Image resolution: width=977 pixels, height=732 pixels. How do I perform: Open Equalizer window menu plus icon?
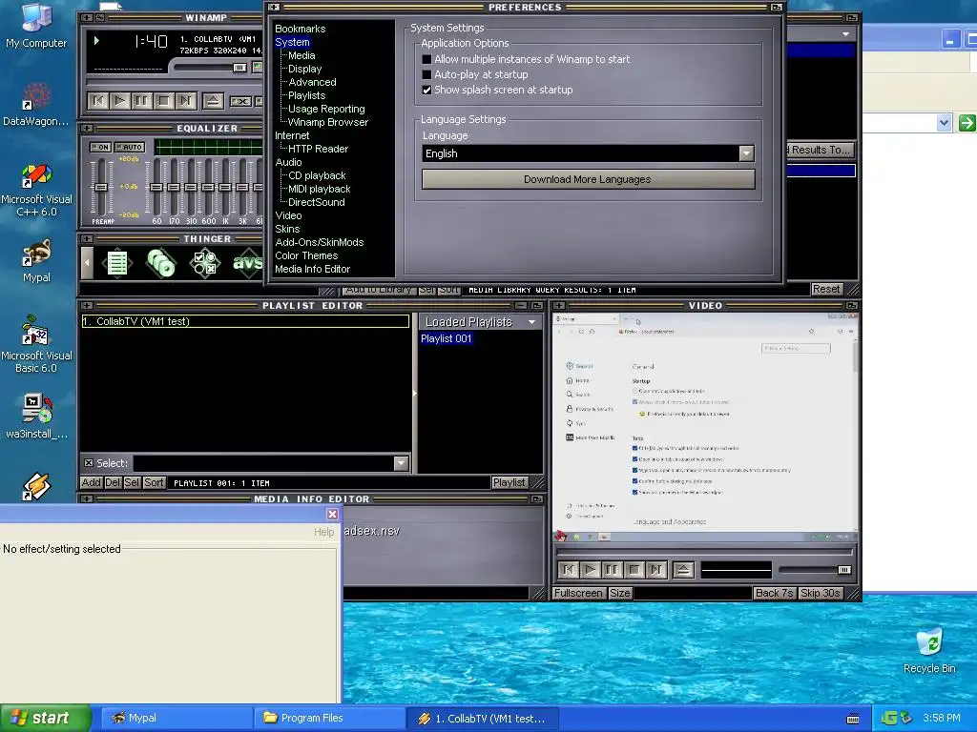[x=87, y=129]
